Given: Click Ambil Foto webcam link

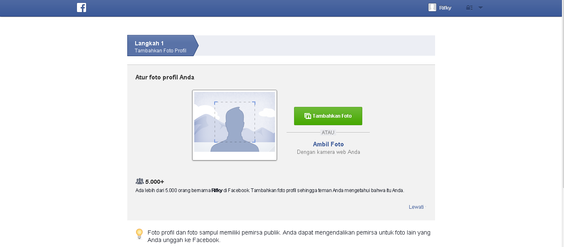Looking at the screenshot, I should click(x=328, y=144).
